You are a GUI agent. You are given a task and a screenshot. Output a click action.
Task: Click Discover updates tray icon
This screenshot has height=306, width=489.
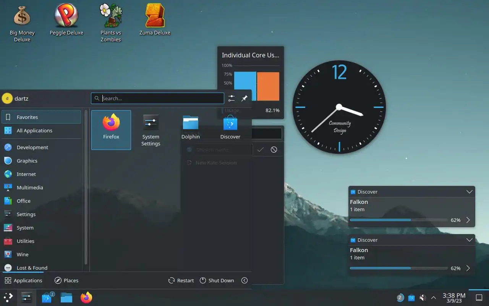pos(411,298)
